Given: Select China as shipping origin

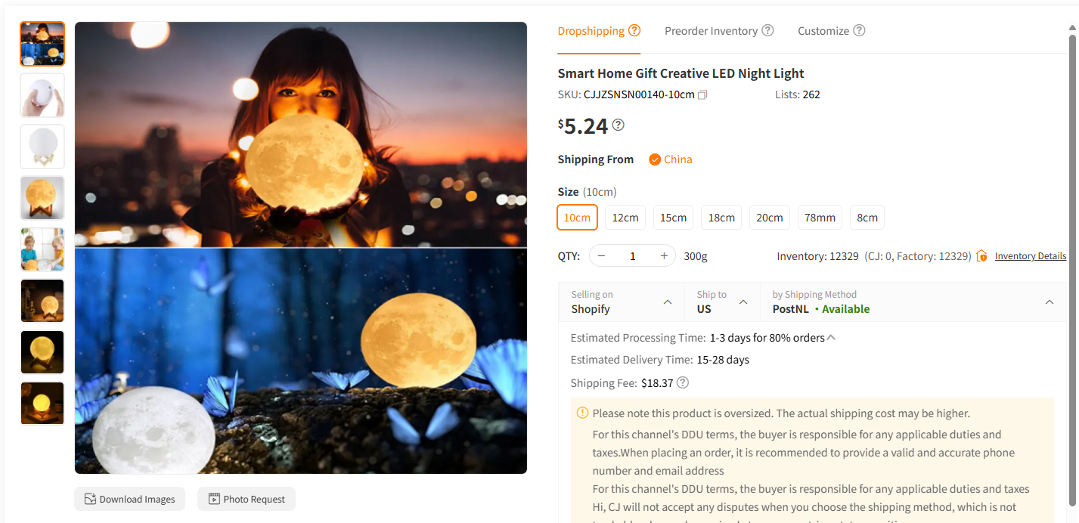Looking at the screenshot, I should [x=671, y=159].
